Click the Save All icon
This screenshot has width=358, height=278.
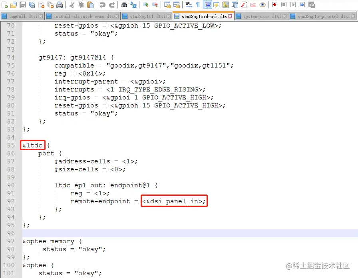(32, 4)
